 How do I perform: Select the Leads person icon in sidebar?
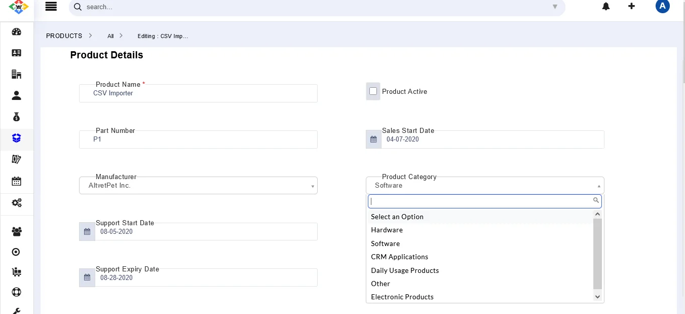16,95
